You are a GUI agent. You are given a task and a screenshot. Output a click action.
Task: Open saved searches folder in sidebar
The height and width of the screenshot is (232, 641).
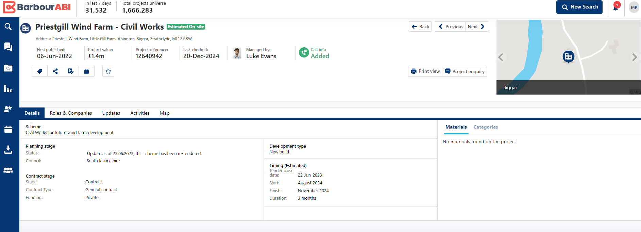8,68
